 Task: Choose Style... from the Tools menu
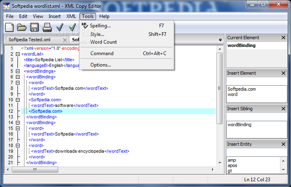127,34
